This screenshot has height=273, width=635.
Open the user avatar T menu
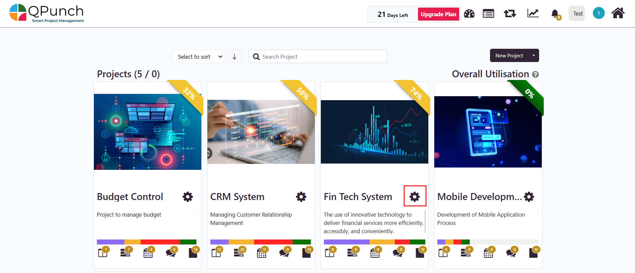[x=599, y=13]
